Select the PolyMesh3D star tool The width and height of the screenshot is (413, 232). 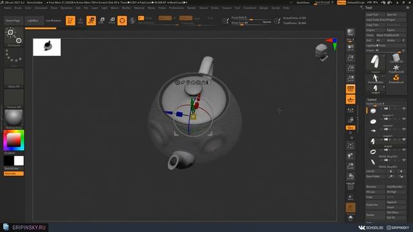click(396, 68)
